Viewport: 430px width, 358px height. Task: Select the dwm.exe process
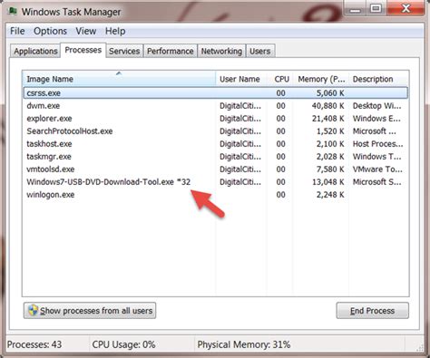click(x=216, y=106)
